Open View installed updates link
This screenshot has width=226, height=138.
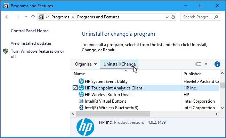31,43
